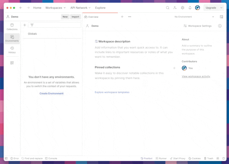Click the user avatar in header
Viewport: 229px width, 164px height.
pos(198,8)
